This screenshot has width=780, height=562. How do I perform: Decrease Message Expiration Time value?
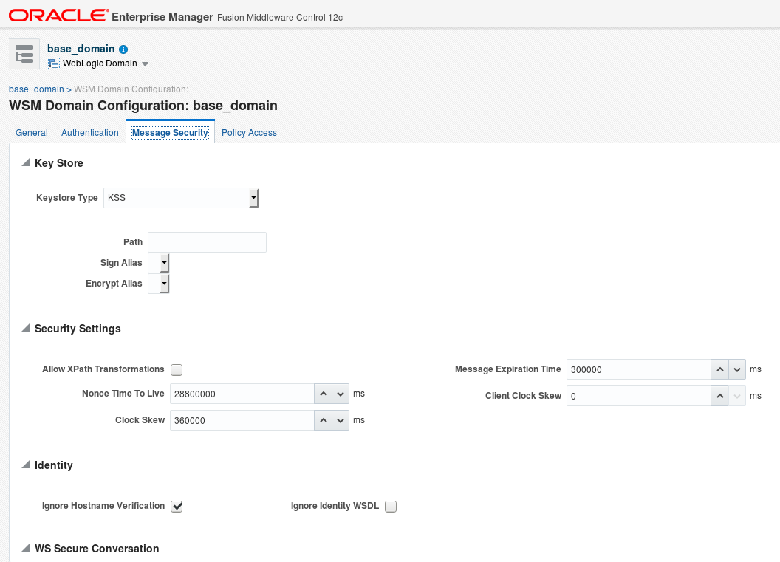click(737, 369)
